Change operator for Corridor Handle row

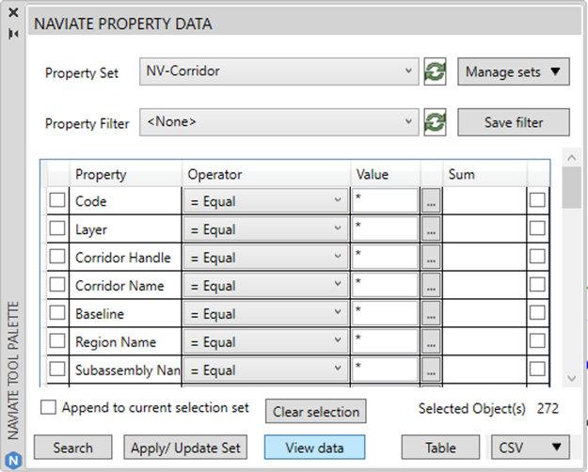(266, 258)
